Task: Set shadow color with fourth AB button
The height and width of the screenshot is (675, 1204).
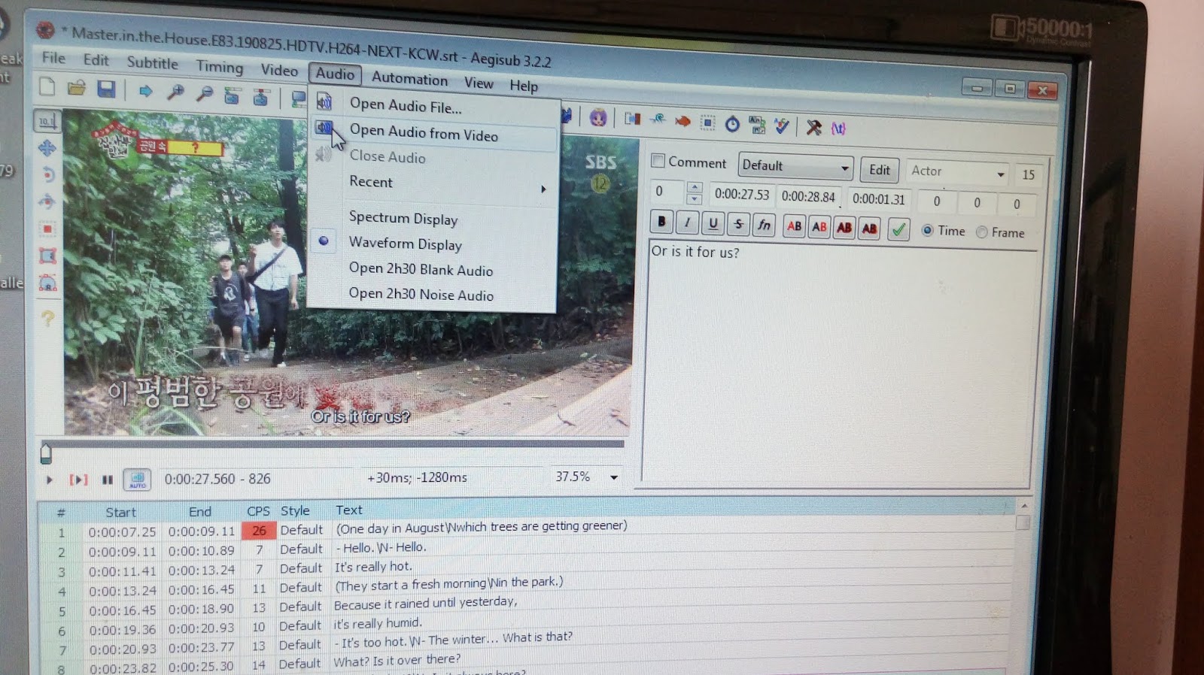Action: 869,229
